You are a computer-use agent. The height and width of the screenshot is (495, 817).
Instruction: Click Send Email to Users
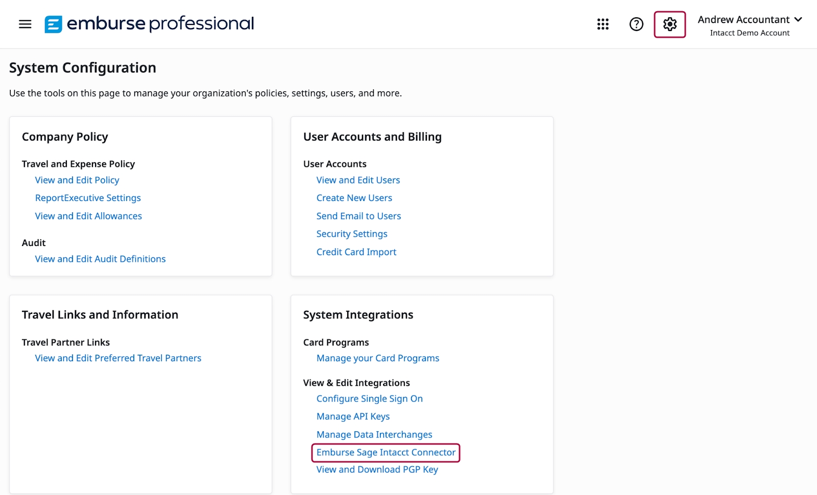358,216
